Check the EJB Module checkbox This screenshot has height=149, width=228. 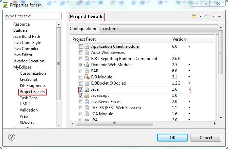tap(81, 77)
